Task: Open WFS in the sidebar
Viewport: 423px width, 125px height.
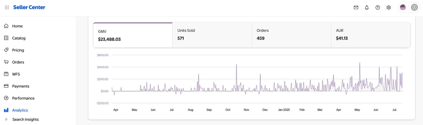Action: point(16,74)
